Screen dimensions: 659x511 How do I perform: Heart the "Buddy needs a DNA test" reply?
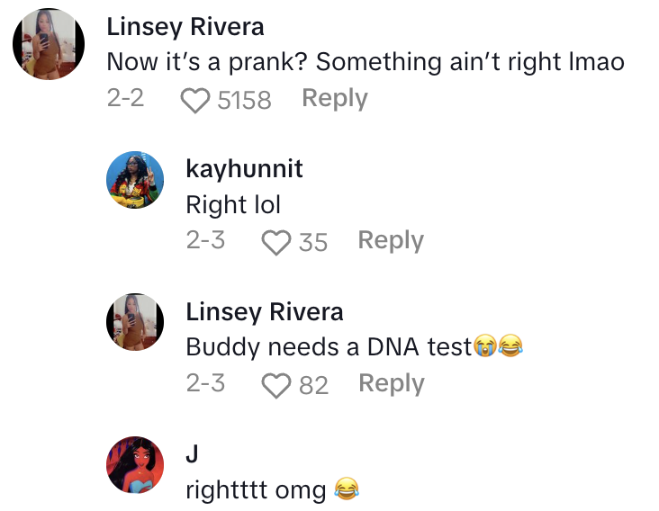point(275,385)
